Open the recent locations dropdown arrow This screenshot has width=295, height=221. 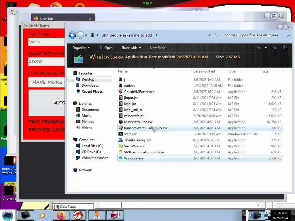[86, 35]
